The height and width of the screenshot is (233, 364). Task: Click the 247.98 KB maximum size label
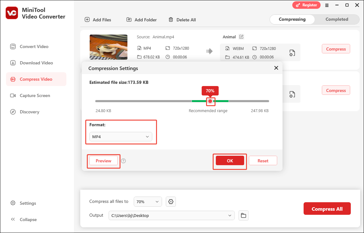coord(260,111)
